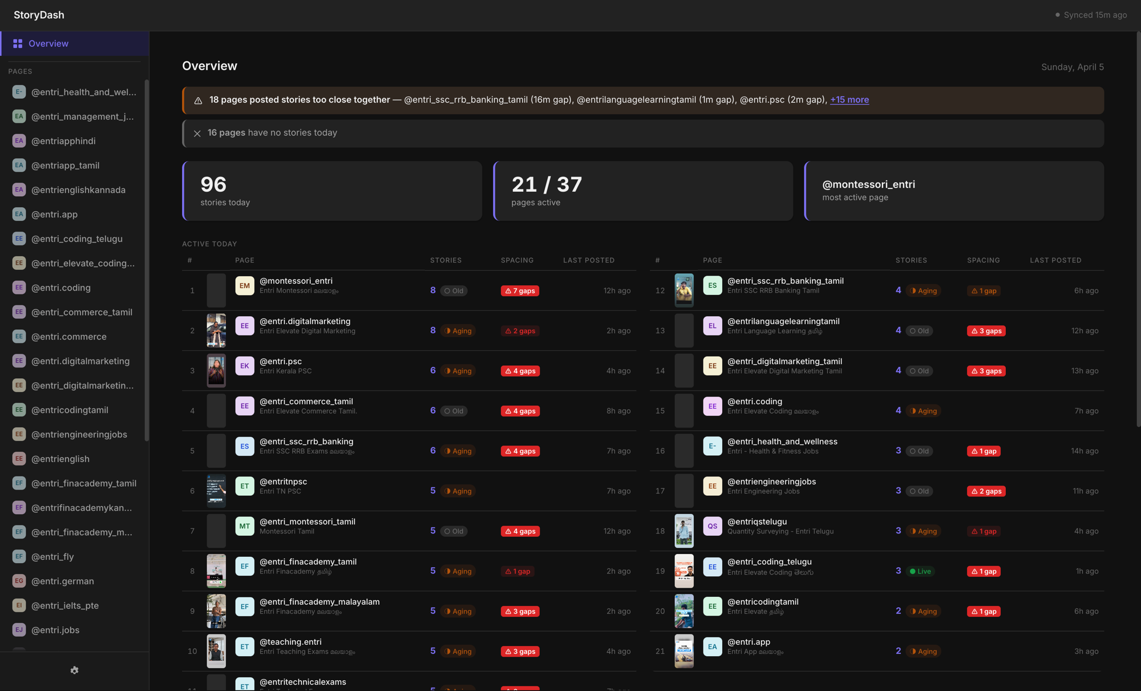Select @entri.german in the pages list
The height and width of the screenshot is (691, 1141).
pyautogui.click(x=63, y=581)
